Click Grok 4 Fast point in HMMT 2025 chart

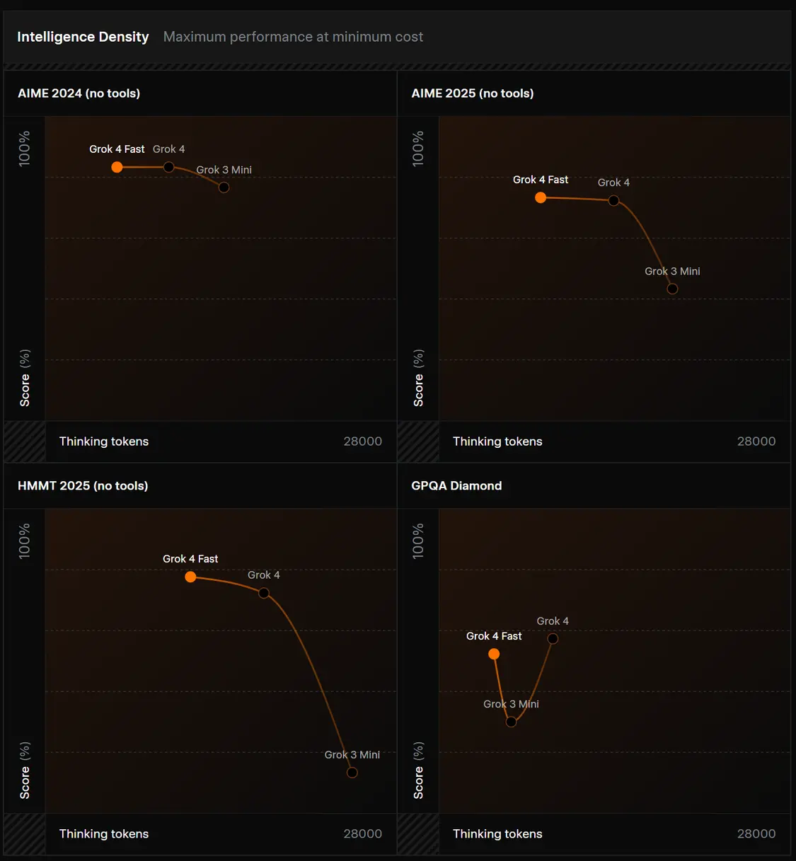(x=190, y=577)
